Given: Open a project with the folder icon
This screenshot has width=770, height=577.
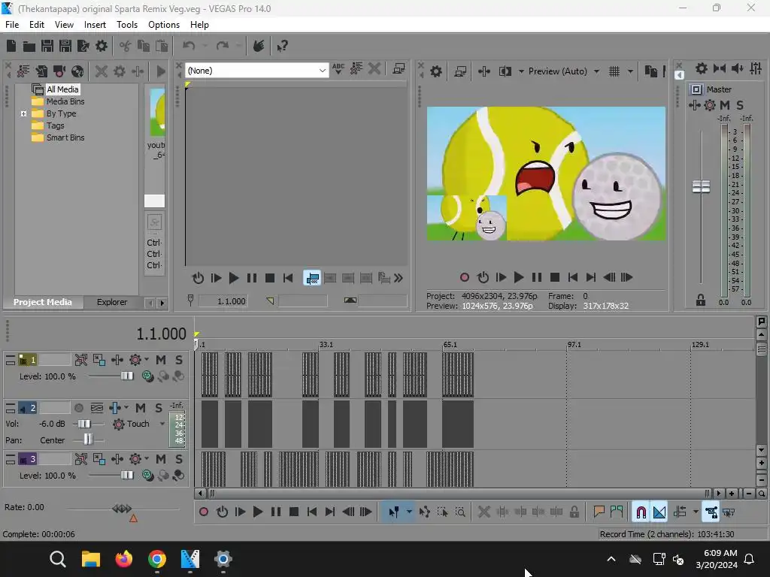Looking at the screenshot, I should pos(29,46).
